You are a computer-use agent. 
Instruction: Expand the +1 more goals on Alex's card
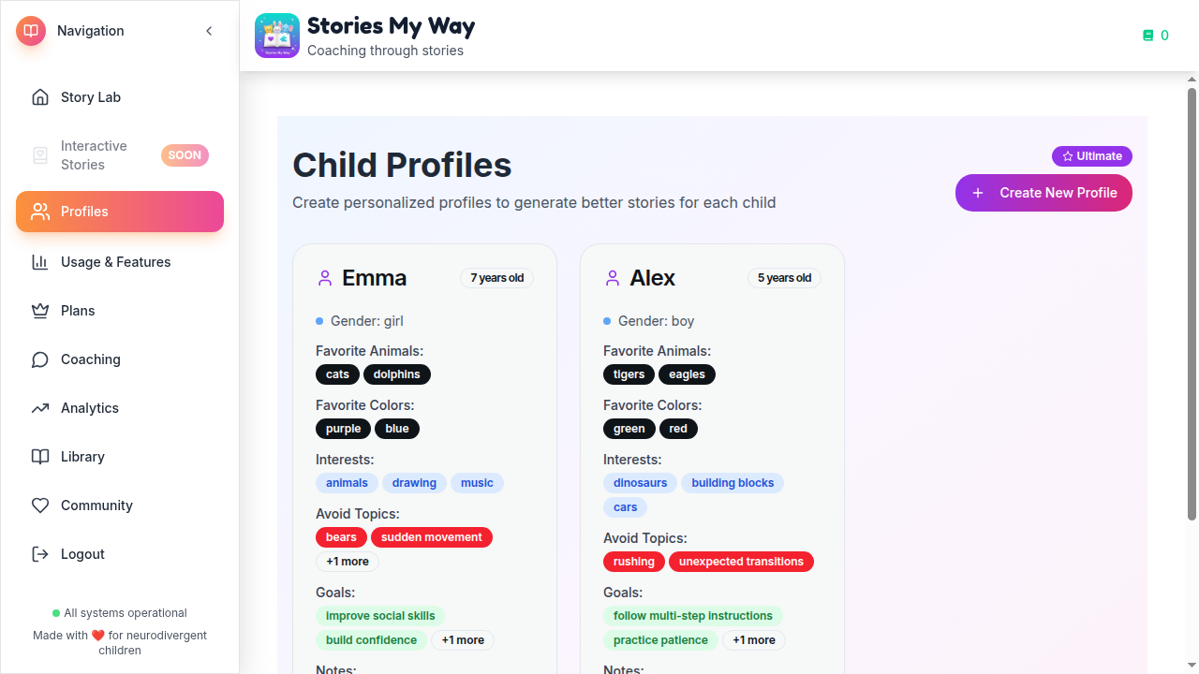click(754, 639)
